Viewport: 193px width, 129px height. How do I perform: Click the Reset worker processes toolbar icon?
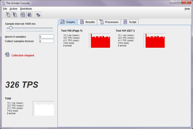pyautogui.click(x=14, y=15)
